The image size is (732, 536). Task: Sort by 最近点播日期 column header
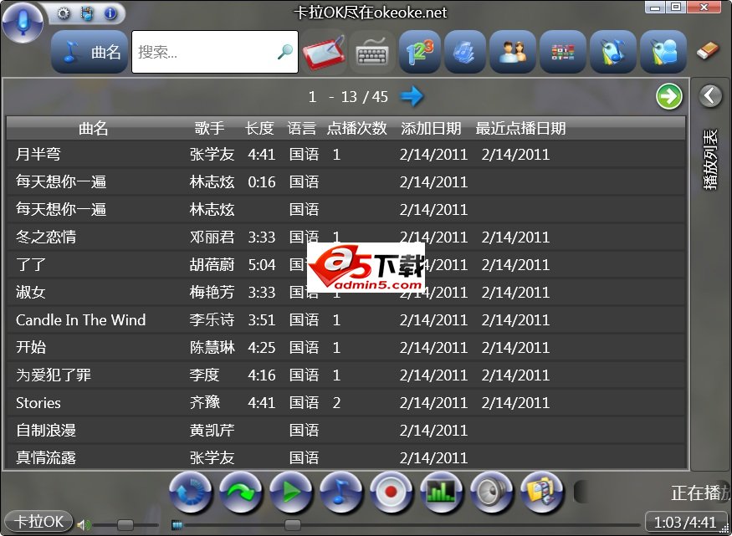point(520,128)
